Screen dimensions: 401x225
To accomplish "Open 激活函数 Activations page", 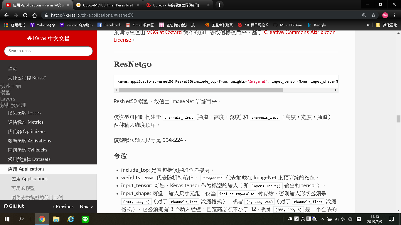I will click(29, 141).
